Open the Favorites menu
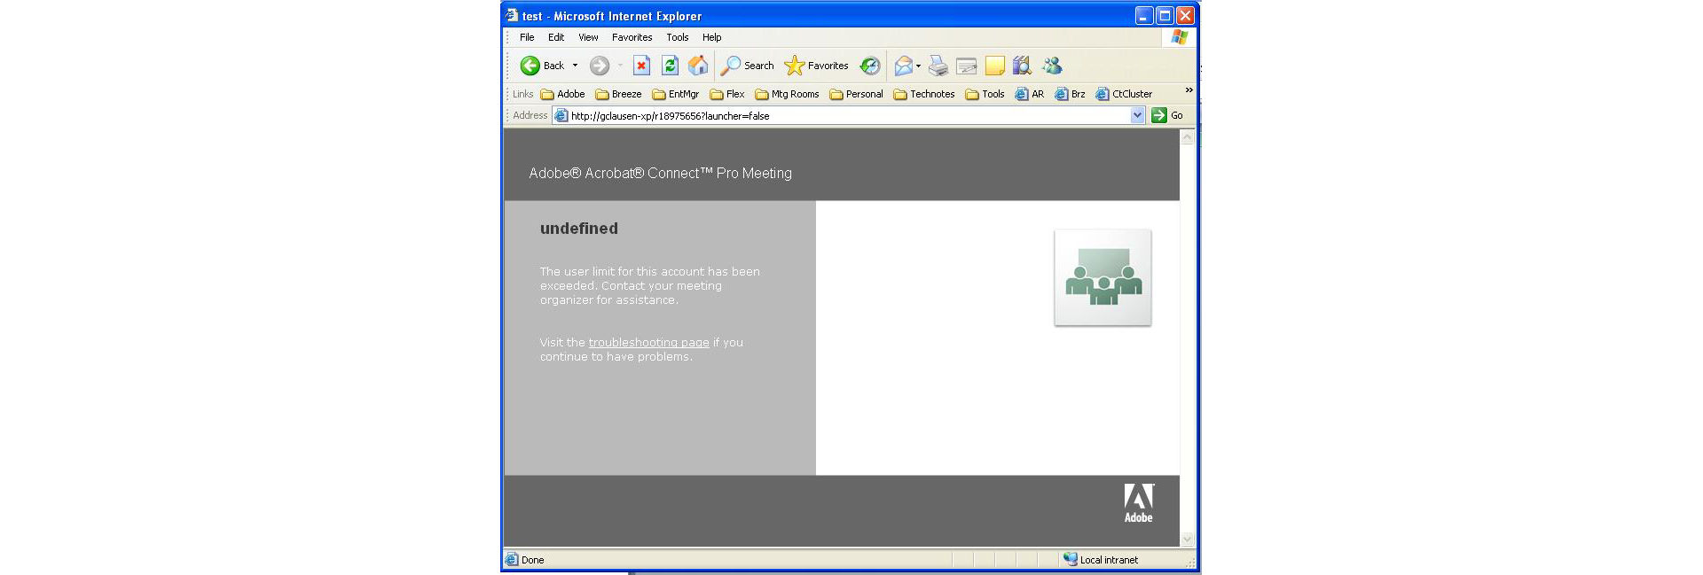The height and width of the screenshot is (575, 1703). coord(632,37)
